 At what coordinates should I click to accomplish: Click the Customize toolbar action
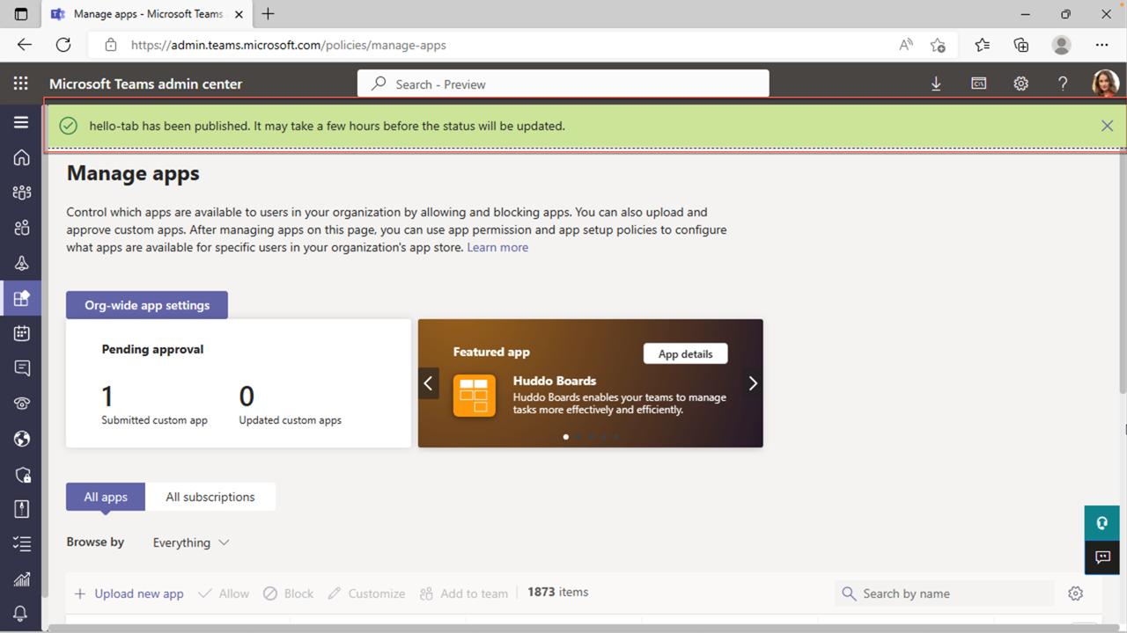[x=366, y=593]
